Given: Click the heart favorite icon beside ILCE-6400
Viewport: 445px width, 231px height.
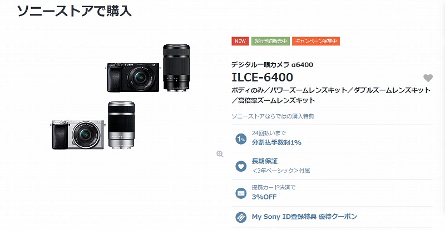Looking at the screenshot, I should [x=428, y=78].
